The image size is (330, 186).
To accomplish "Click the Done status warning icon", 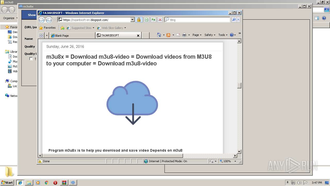I will point(40,161).
